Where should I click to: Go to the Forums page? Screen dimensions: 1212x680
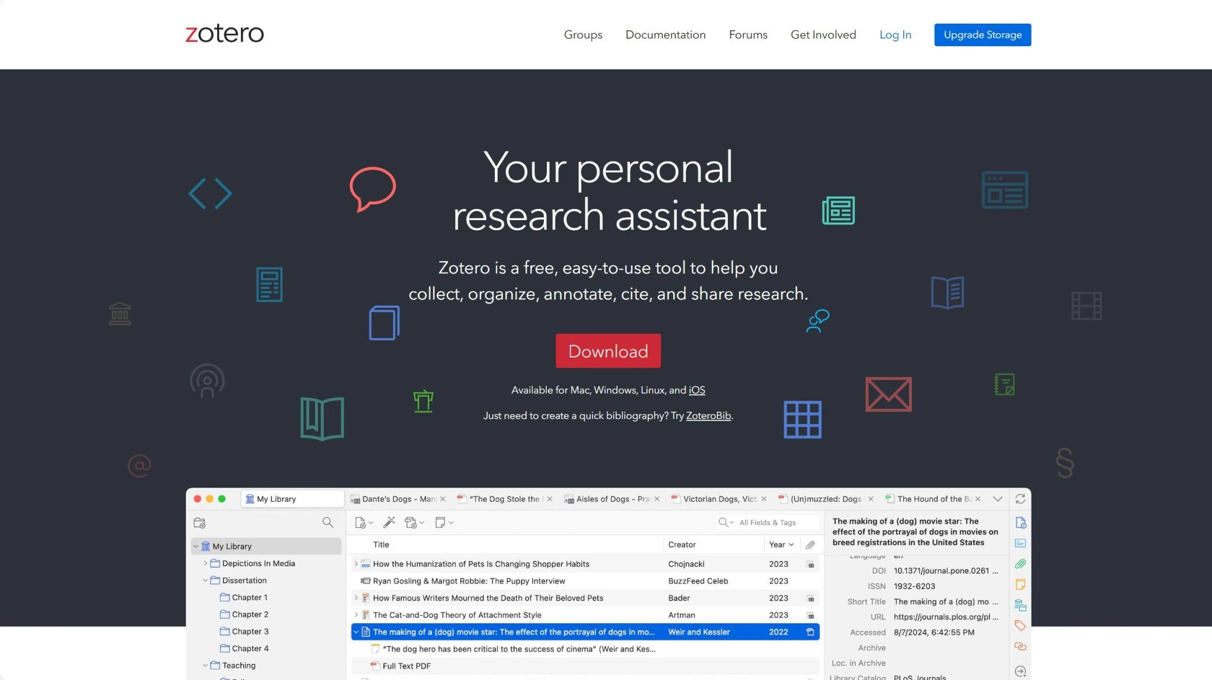pos(748,35)
